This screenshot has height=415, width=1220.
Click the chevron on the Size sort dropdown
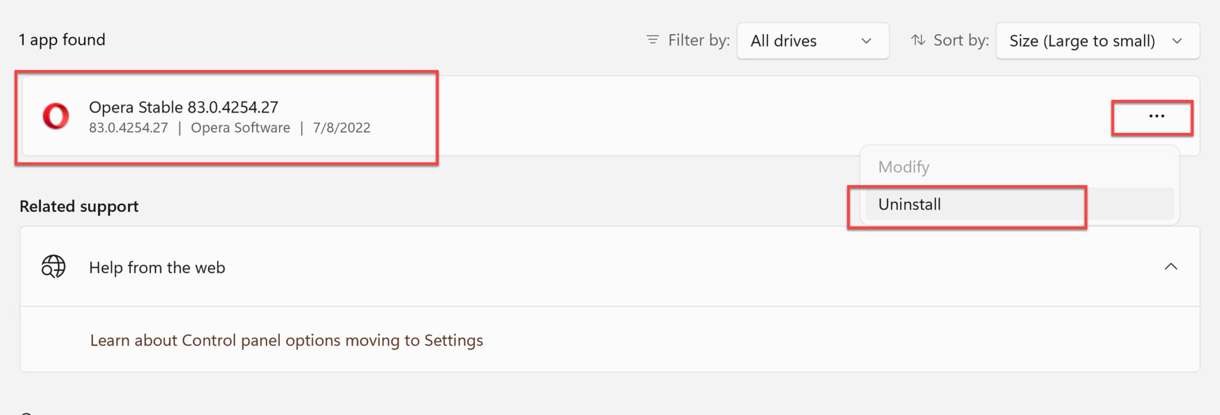1178,42
